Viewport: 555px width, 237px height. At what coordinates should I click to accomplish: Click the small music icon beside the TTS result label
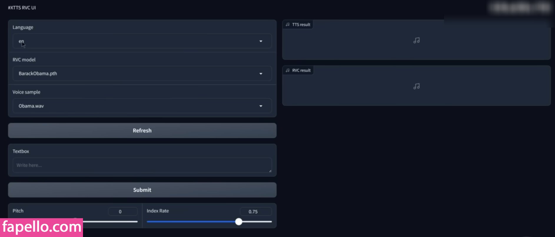pos(288,25)
